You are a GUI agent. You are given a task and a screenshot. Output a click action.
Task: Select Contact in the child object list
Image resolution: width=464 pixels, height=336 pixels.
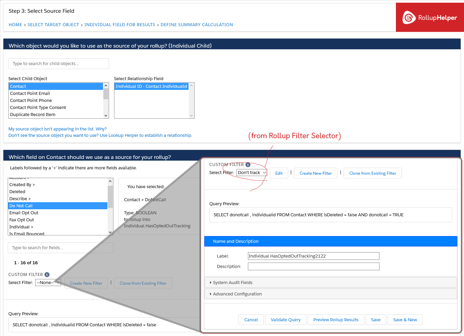[x=56, y=87]
